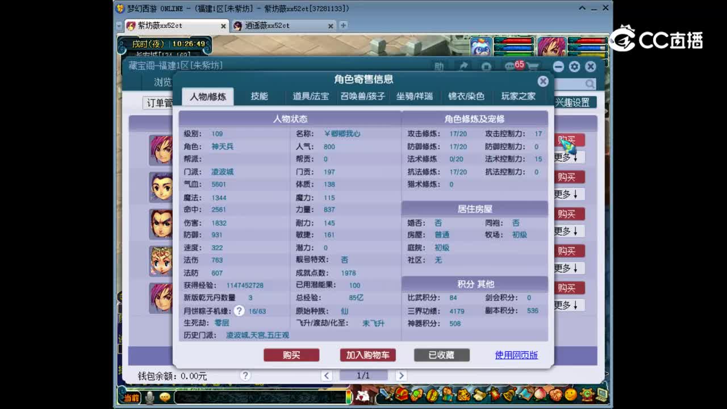Click the red 购买 button in dialog
This screenshot has width=727, height=409.
pyautogui.click(x=291, y=355)
